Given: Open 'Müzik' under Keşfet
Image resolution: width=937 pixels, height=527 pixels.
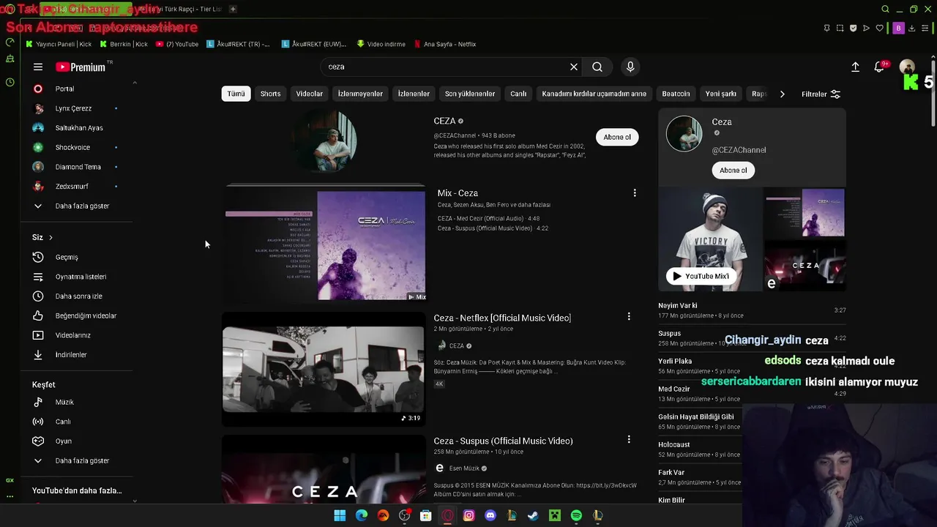Looking at the screenshot, I should (x=64, y=402).
